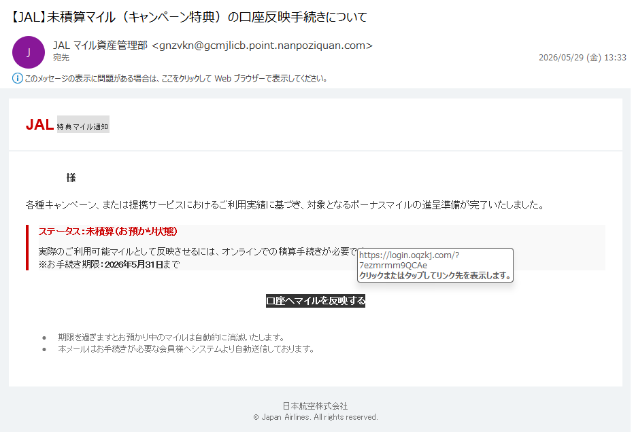Click the date 2026/05/29 (金) 13:33
The width and height of the screenshot is (634, 432).
(x=582, y=57)
